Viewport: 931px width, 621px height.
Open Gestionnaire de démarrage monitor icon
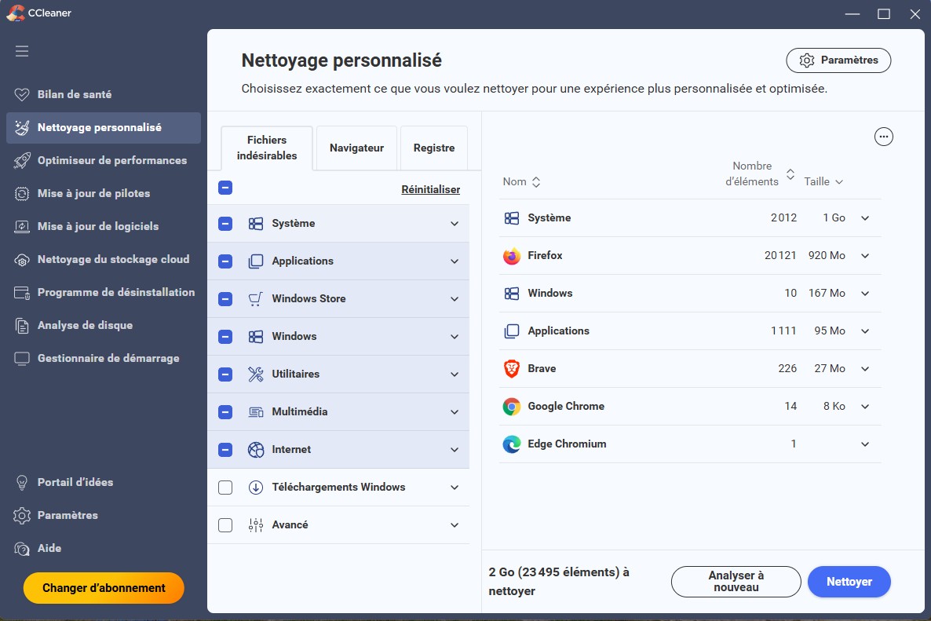pos(22,358)
